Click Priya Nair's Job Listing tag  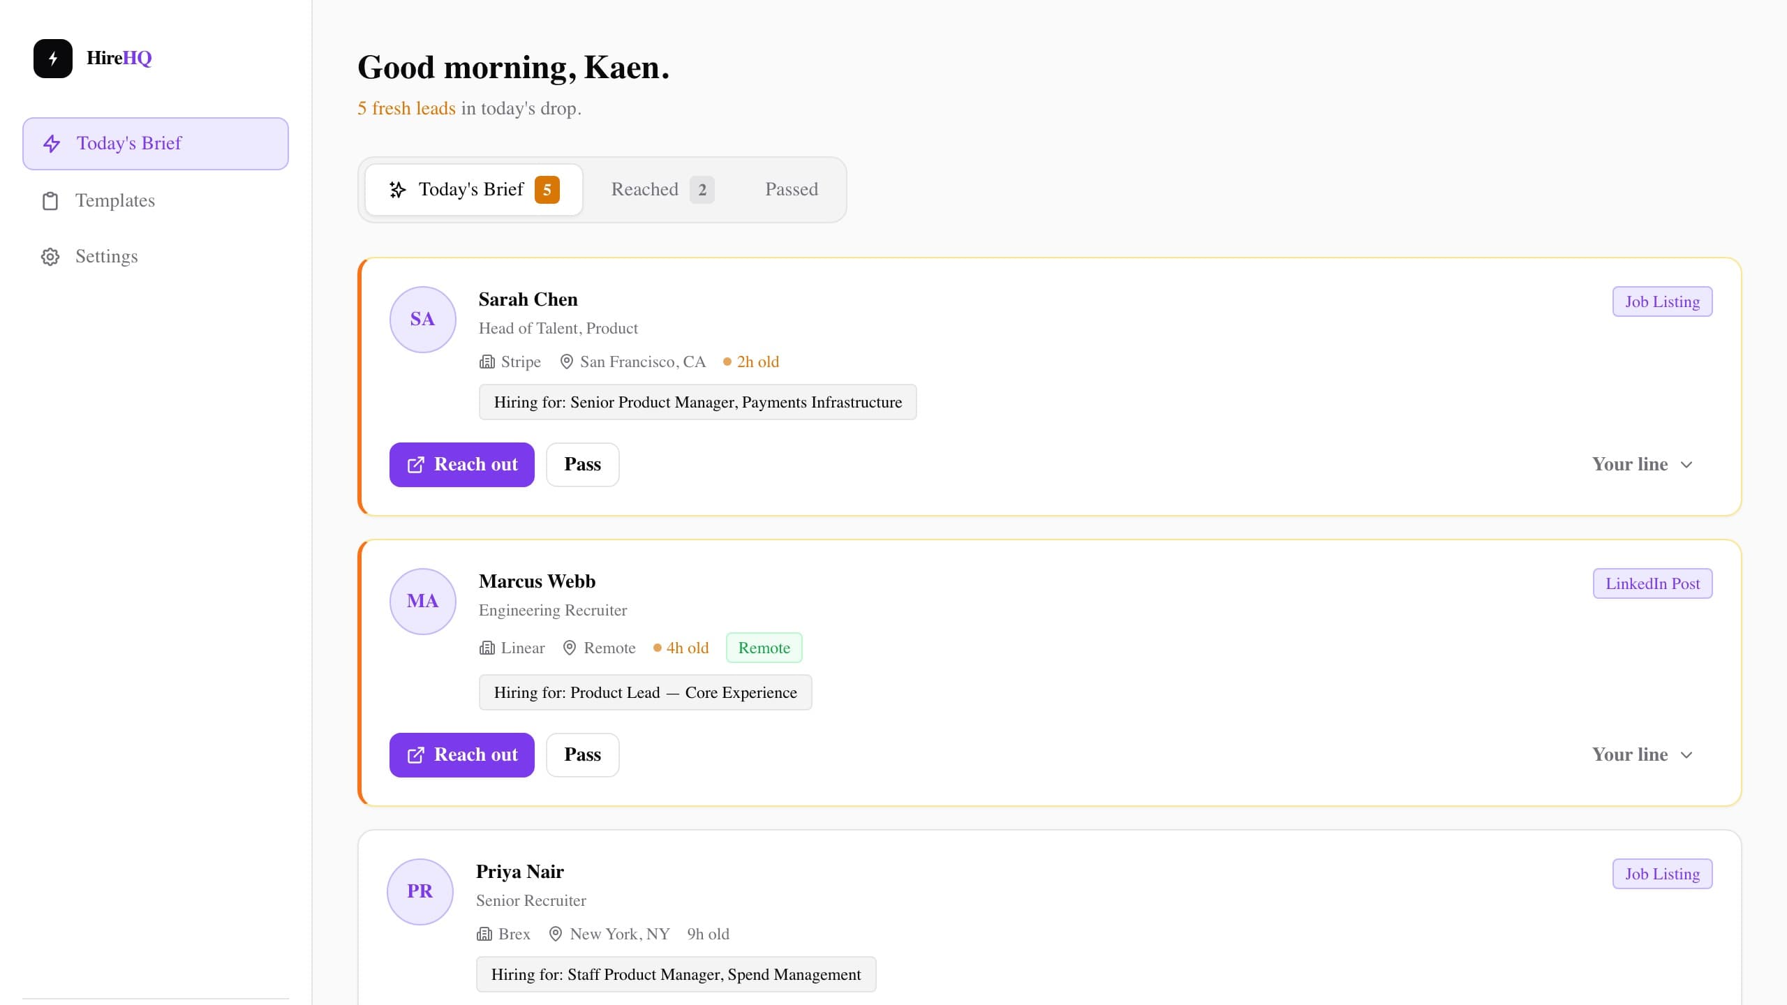point(1662,874)
